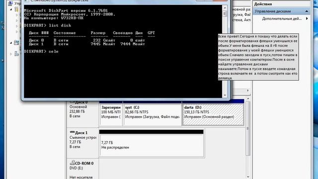Click the 82,66 ГБ NTFS text
The height and width of the screenshot is (179, 318).
[x=137, y=112]
